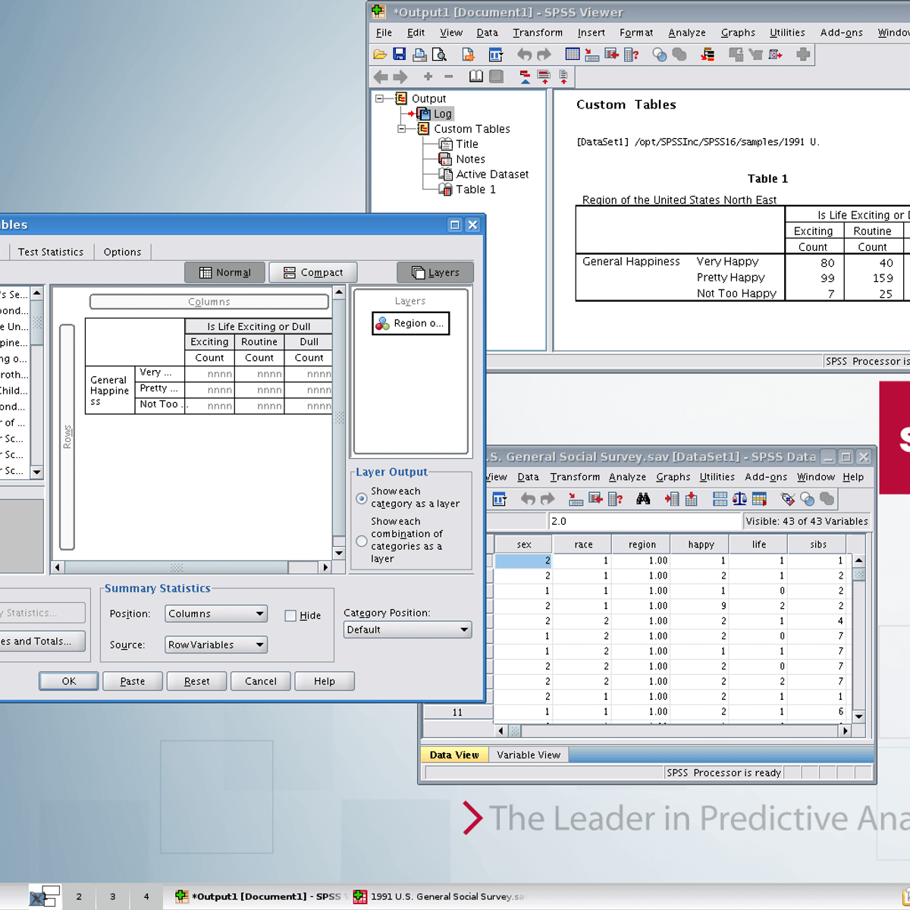Click Save disk icon in SPSS Viewer
The height and width of the screenshot is (910, 910).
click(x=400, y=55)
